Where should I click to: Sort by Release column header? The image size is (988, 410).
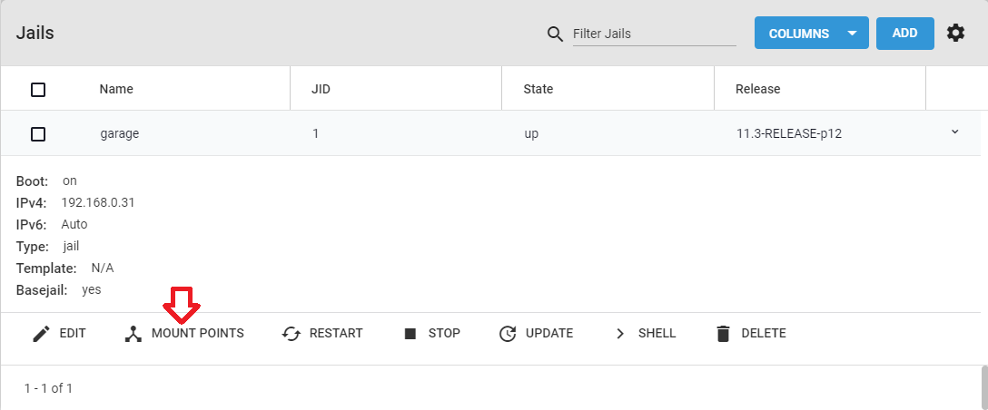tap(758, 90)
